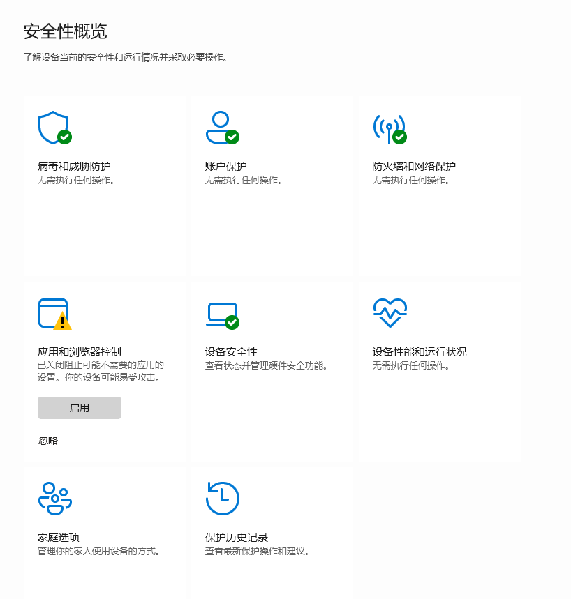
Task: Click the green checkmark on the firewall icon
Action: pos(400,137)
